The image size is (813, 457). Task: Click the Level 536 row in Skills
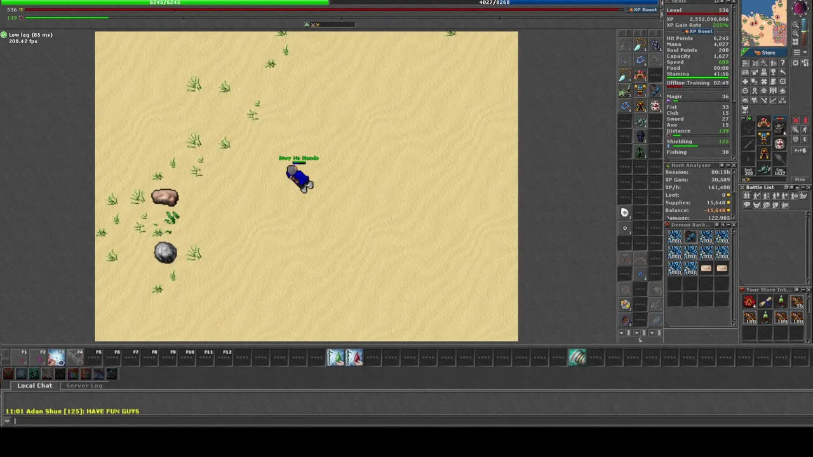(697, 10)
